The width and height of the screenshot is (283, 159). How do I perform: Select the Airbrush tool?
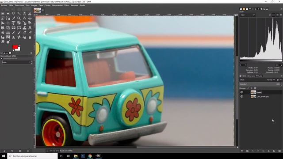pyautogui.click(x=30, y=32)
